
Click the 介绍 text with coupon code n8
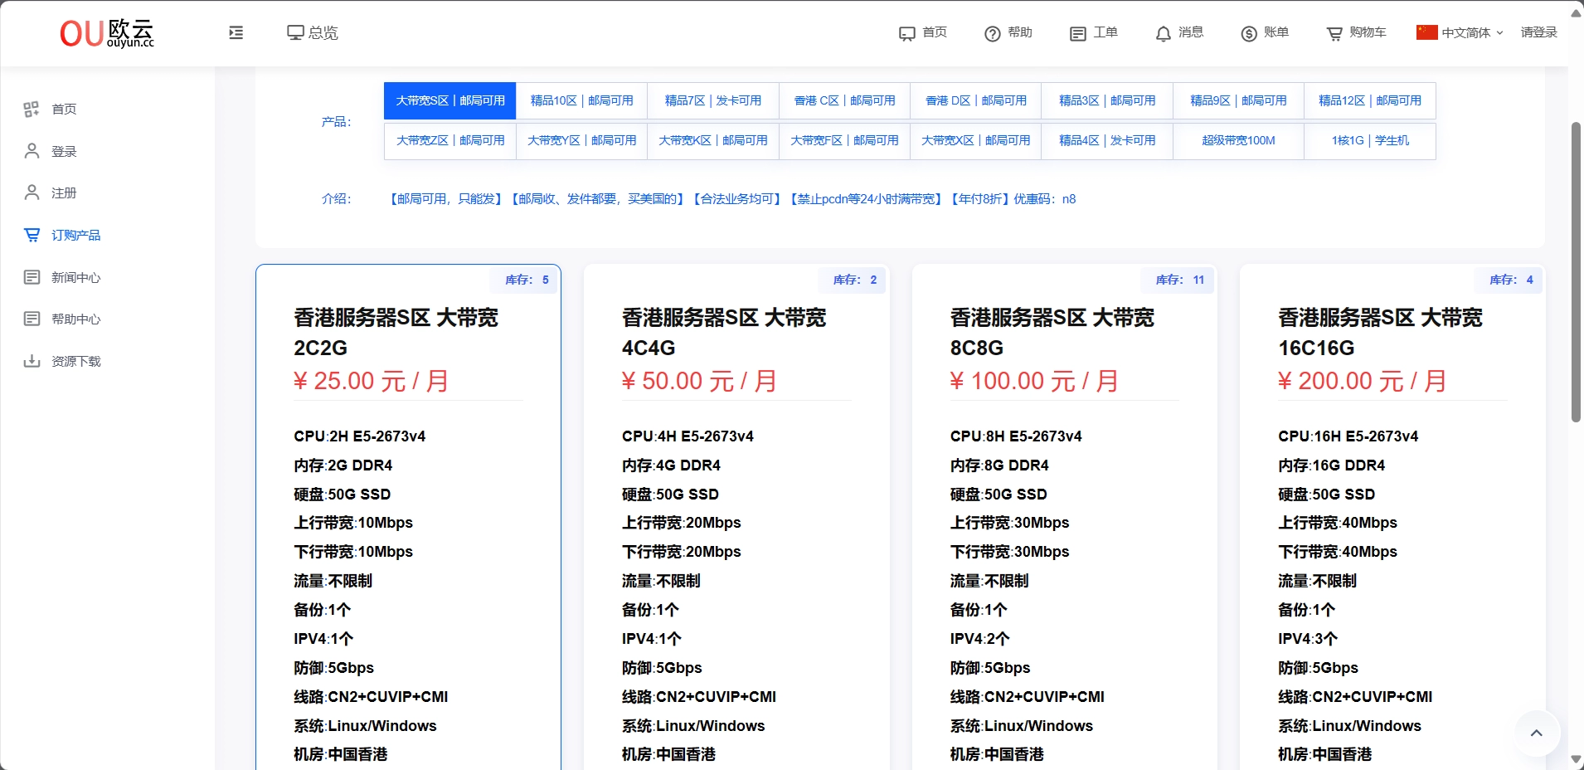point(732,199)
